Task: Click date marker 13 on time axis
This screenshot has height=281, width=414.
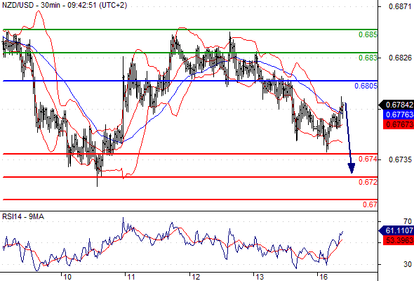Action: coord(260,277)
